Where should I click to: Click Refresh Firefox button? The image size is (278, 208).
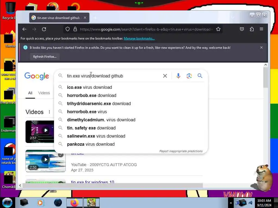(45, 57)
